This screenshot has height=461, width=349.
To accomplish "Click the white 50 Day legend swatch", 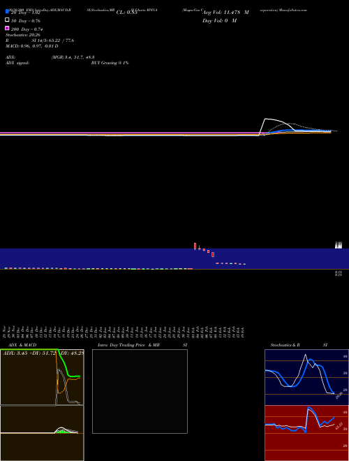I will tap(7, 20).
